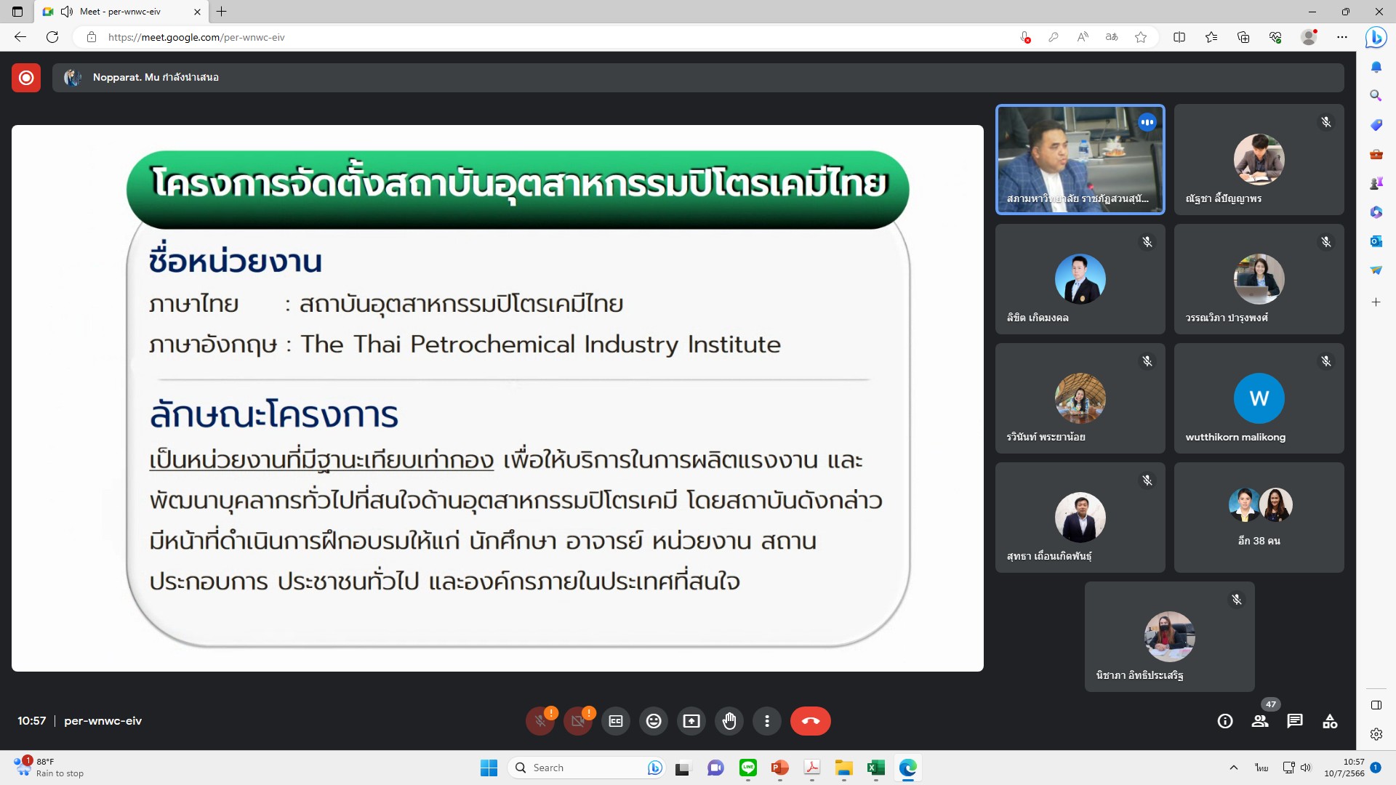Open the activities panel icon

(1330, 721)
